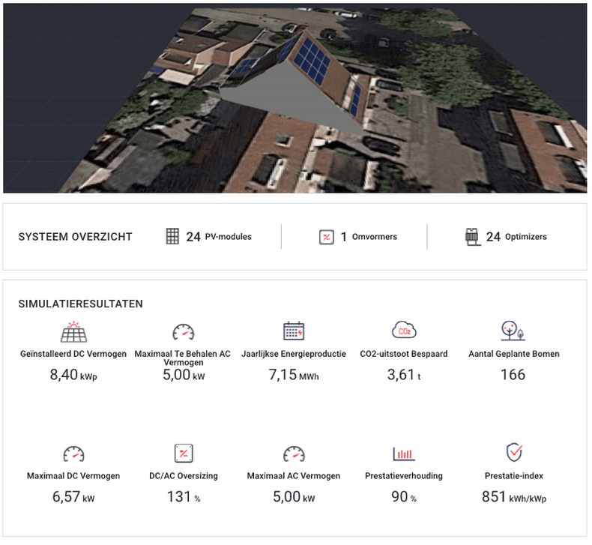Click the solar panel icon above Geïnstalleerd DC Vermogen
This screenshot has width=592, height=545.
[74, 332]
